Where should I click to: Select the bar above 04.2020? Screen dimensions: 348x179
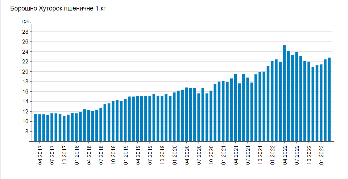[187, 115]
